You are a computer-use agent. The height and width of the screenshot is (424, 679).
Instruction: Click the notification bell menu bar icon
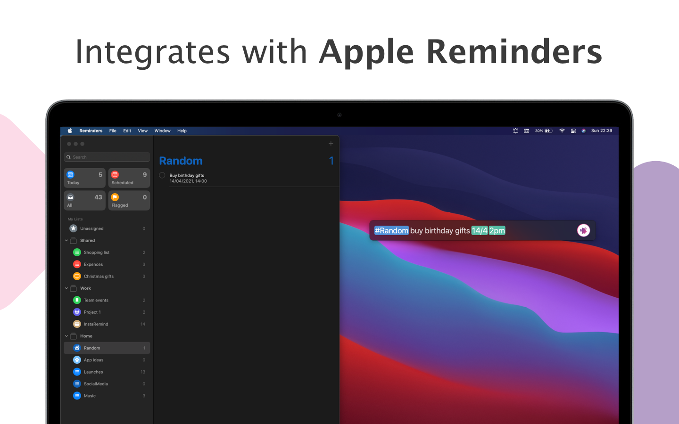pyautogui.click(x=515, y=131)
